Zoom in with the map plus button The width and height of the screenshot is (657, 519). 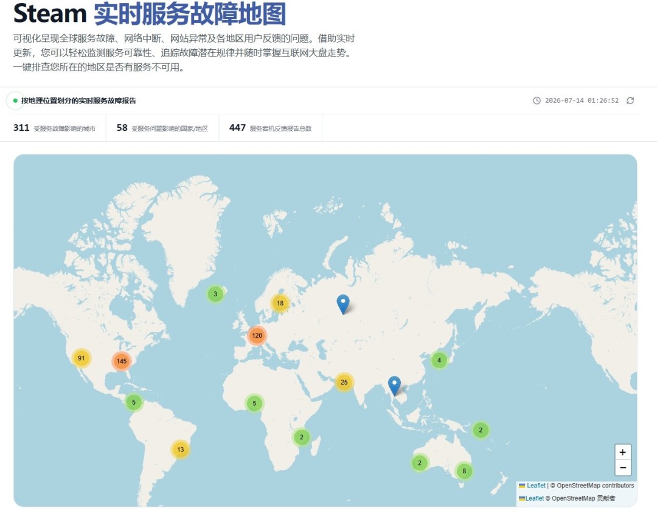[623, 452]
